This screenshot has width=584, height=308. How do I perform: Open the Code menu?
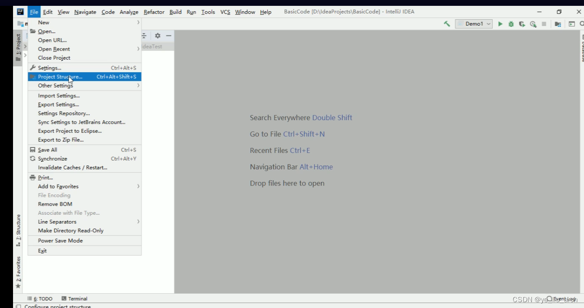(x=108, y=12)
